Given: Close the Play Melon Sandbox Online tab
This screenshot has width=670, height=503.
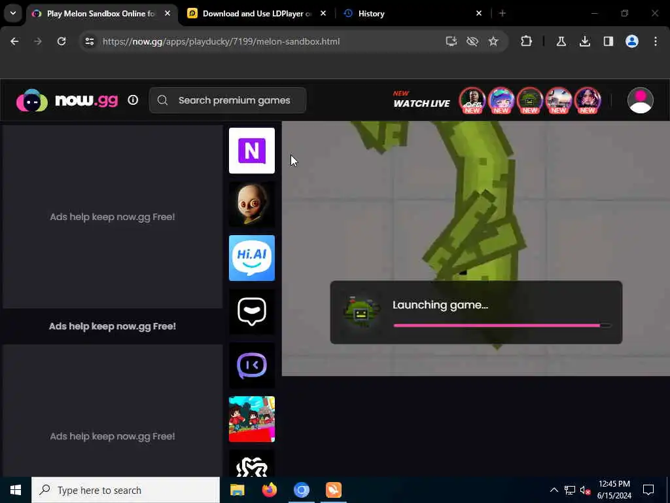Looking at the screenshot, I should (x=167, y=13).
